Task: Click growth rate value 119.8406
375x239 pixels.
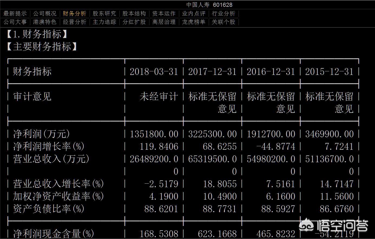Action: [159, 147]
